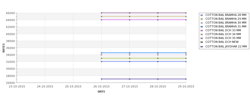Click the COTTON BAIL DCH 33 MM legend marker
250x110 pixels.
(202, 31)
